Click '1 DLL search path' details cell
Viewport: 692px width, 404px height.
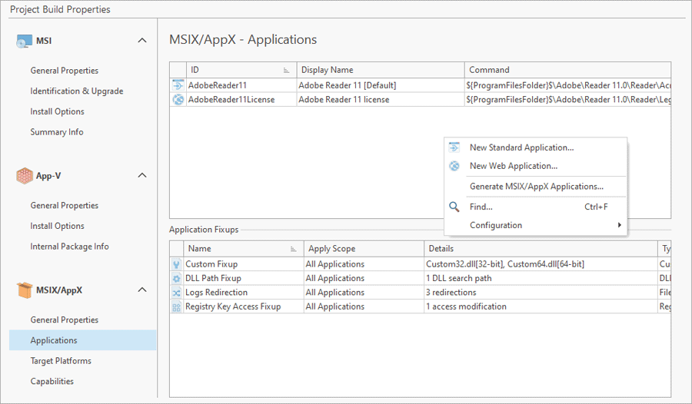541,278
